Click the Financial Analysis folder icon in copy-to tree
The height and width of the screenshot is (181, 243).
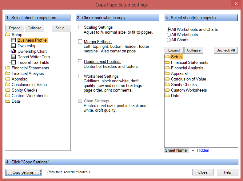point(167,68)
